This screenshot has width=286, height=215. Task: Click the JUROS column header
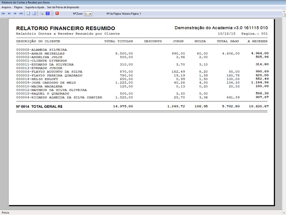[178, 41]
